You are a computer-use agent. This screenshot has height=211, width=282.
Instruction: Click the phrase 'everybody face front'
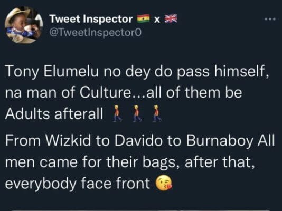pyautogui.click(x=78, y=184)
